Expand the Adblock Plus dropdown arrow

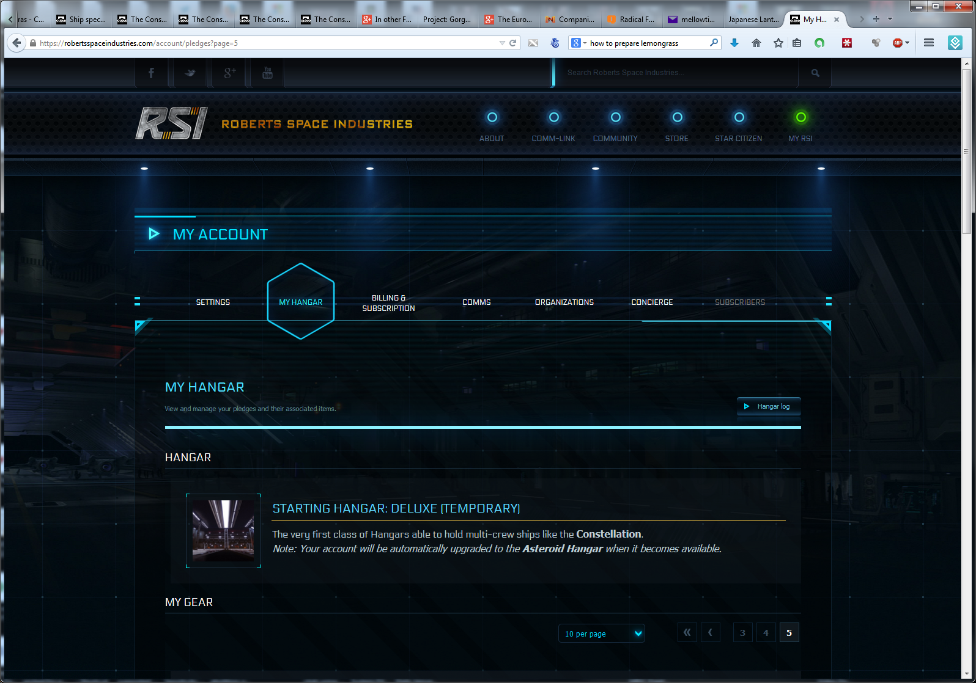click(907, 43)
